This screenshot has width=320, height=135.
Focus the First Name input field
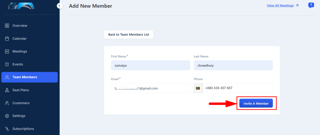tap(150, 65)
